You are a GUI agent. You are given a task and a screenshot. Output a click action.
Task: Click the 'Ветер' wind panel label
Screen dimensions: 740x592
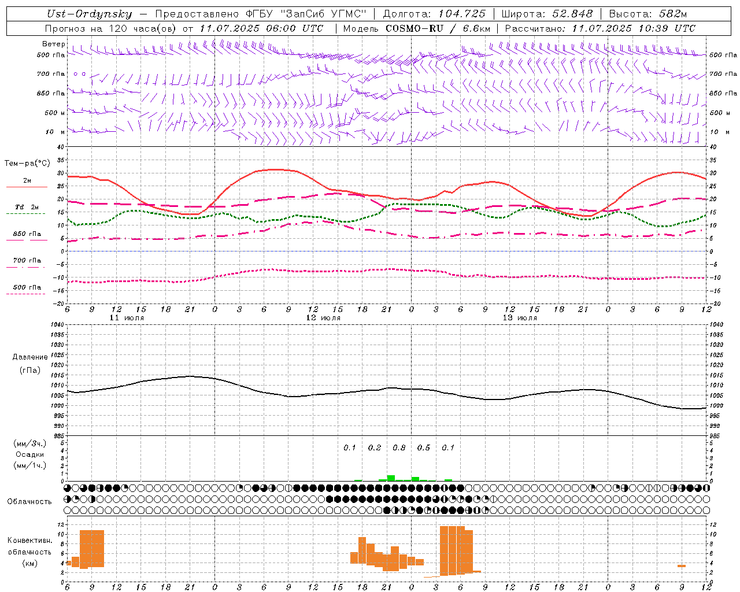coord(53,44)
